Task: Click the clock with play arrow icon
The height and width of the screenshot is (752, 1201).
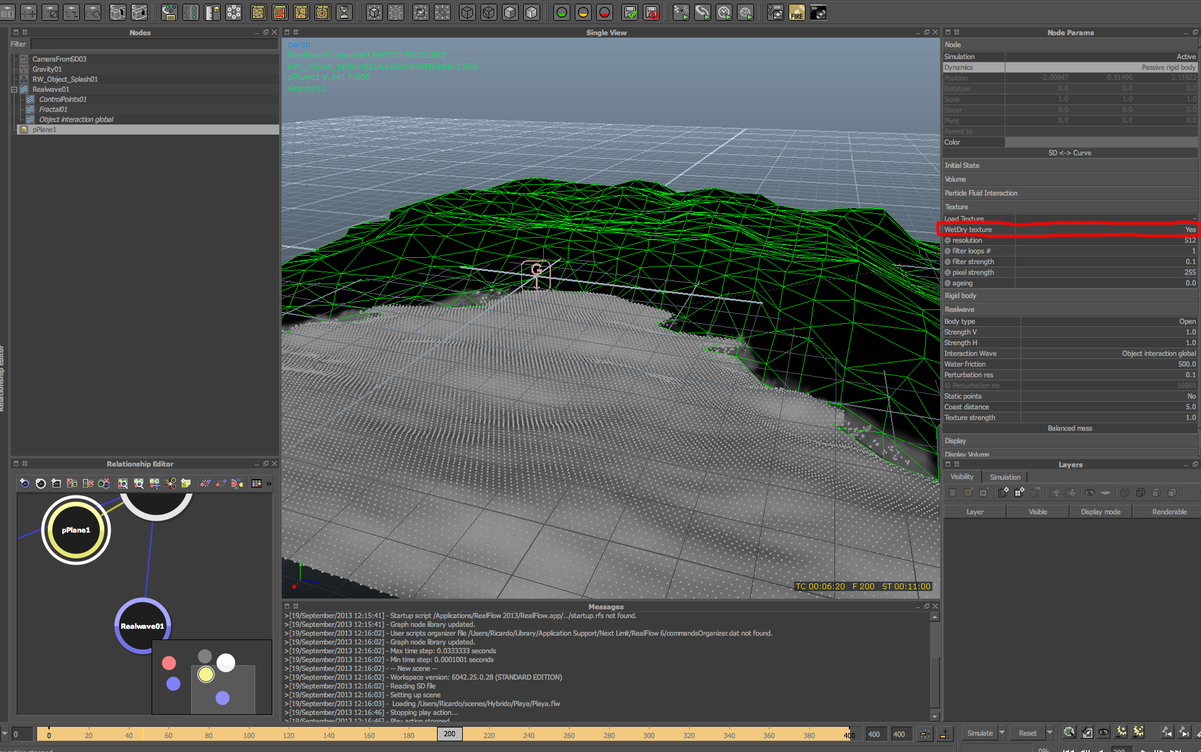Action: [724, 13]
